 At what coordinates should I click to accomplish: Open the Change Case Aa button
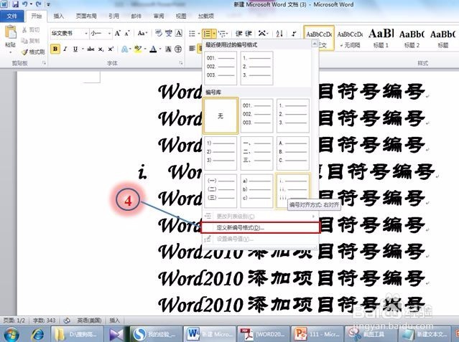(x=142, y=33)
